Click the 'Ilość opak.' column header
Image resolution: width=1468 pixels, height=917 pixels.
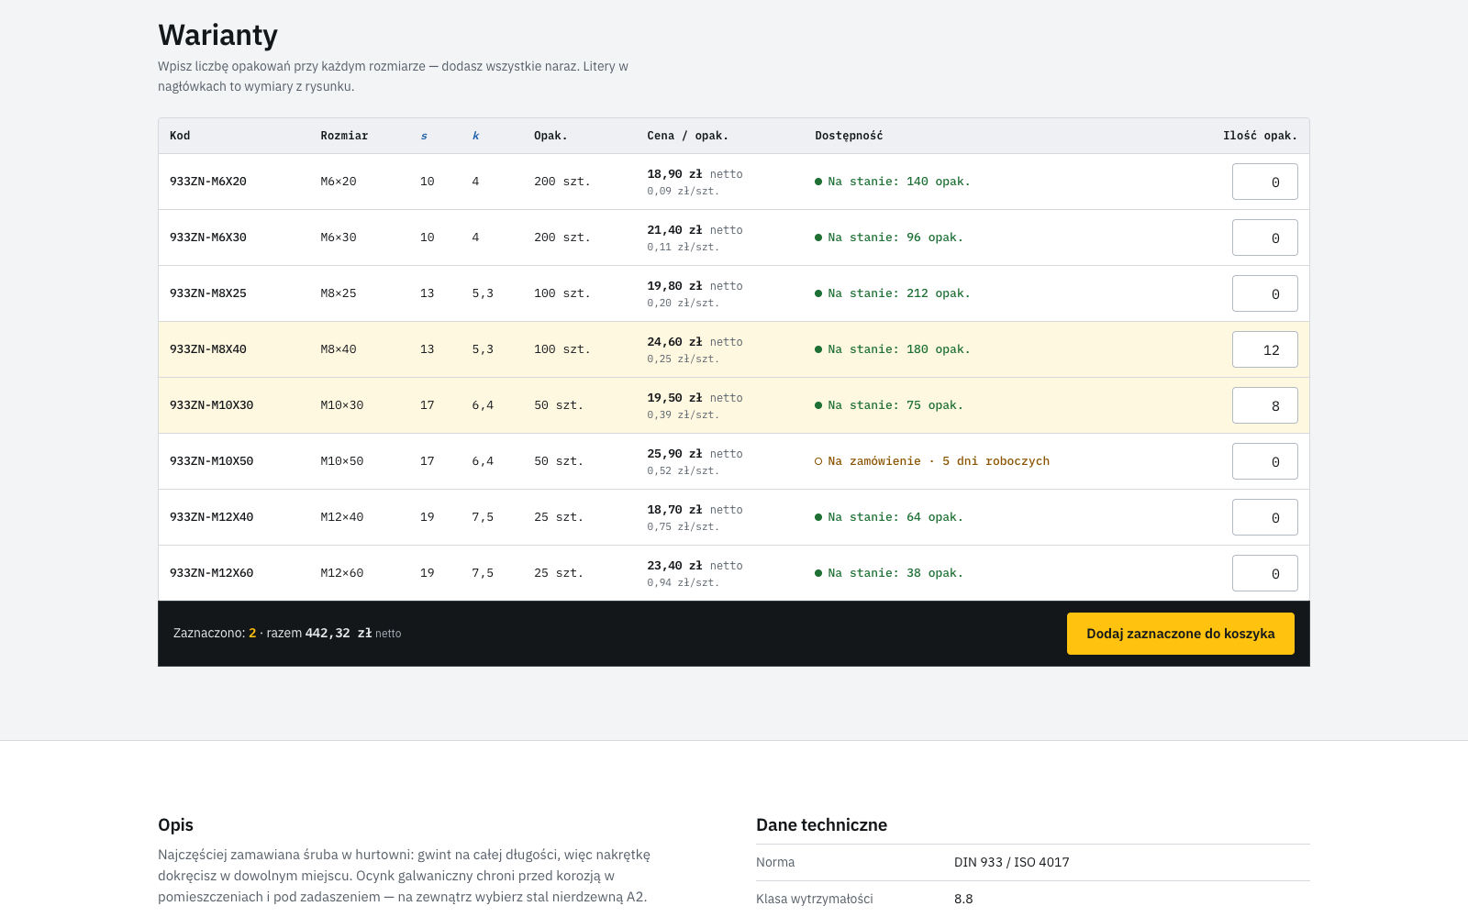coord(1260,136)
